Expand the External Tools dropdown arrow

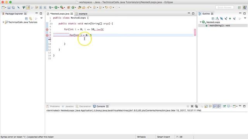click(64, 7)
